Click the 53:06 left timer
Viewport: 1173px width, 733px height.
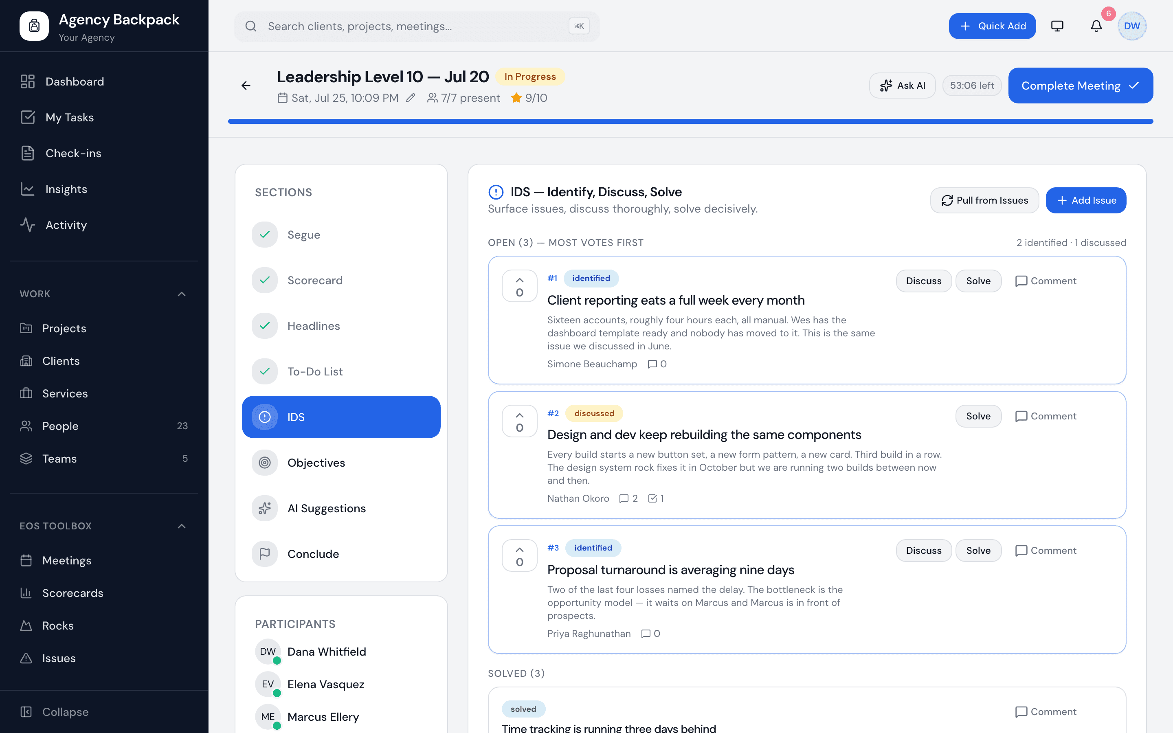972,86
